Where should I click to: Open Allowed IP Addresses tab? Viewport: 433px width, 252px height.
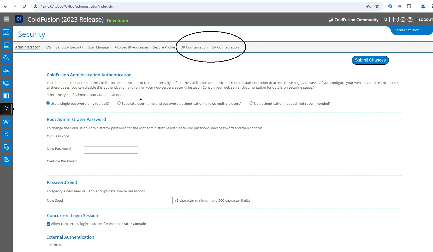tap(132, 47)
